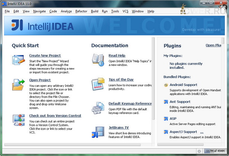Click the Android Support plugin icon
This screenshot has width=229, height=156.
(x=166, y=85)
